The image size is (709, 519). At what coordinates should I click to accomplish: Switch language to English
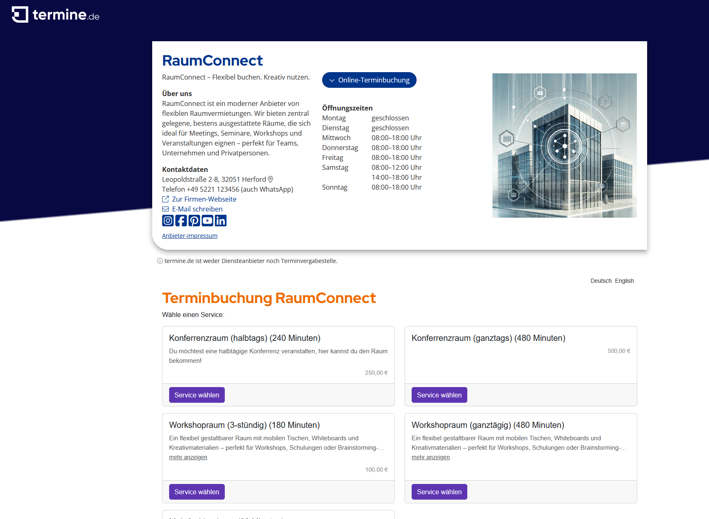[624, 281]
